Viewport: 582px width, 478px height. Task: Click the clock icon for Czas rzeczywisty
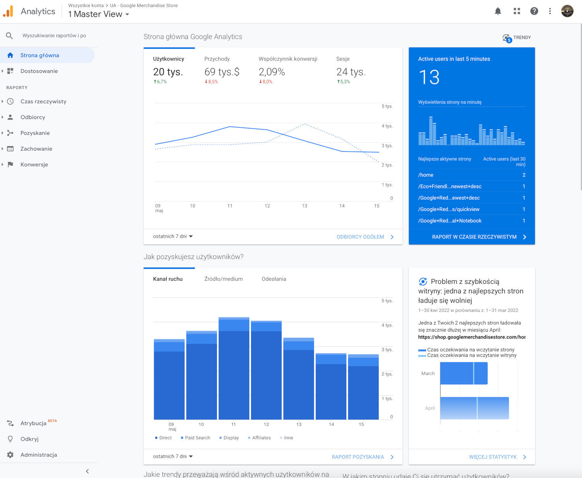(x=10, y=101)
